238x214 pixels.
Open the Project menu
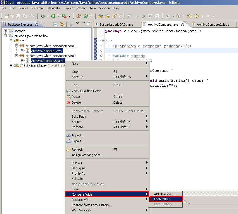[x=82, y=8]
